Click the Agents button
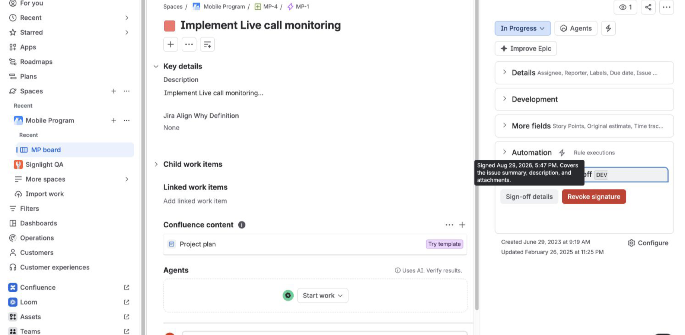 pyautogui.click(x=576, y=29)
